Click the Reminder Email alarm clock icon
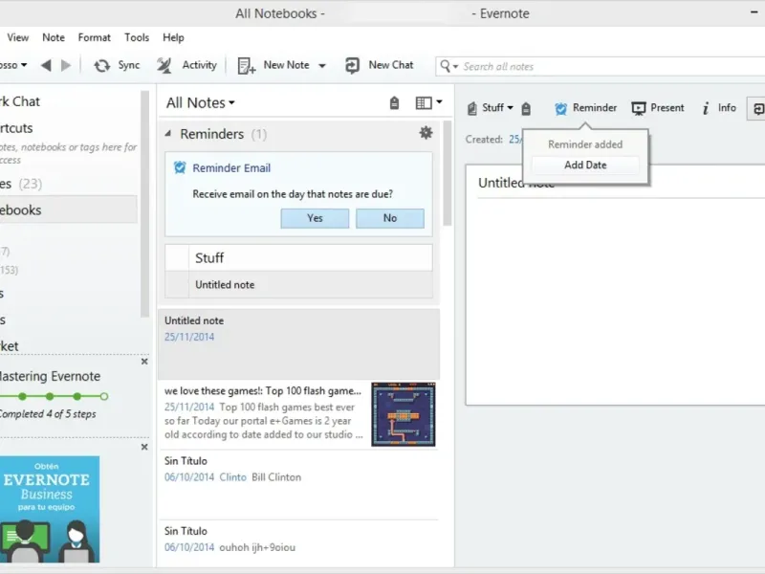The image size is (765, 574). pyautogui.click(x=180, y=168)
